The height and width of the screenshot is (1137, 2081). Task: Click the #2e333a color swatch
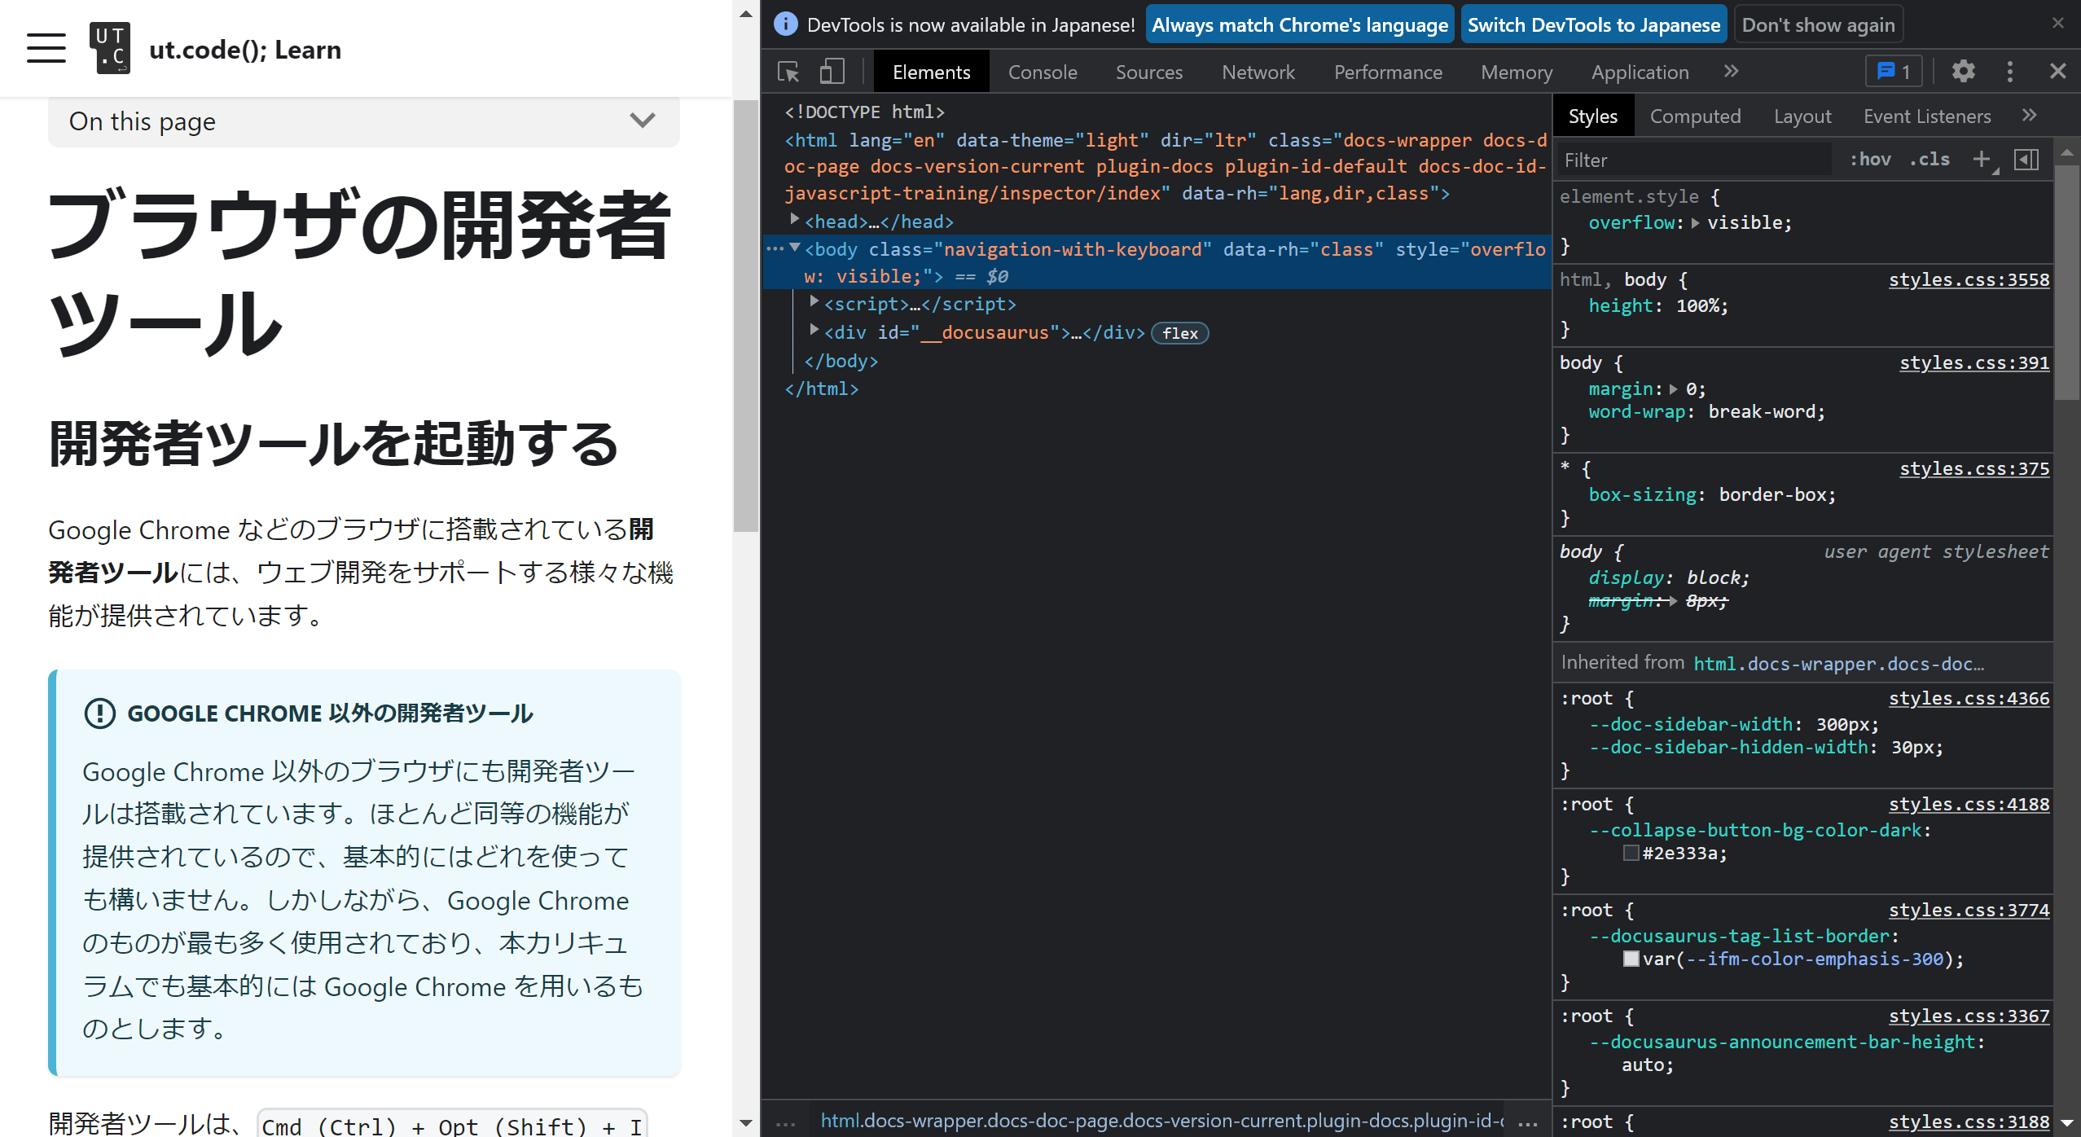pos(1631,853)
